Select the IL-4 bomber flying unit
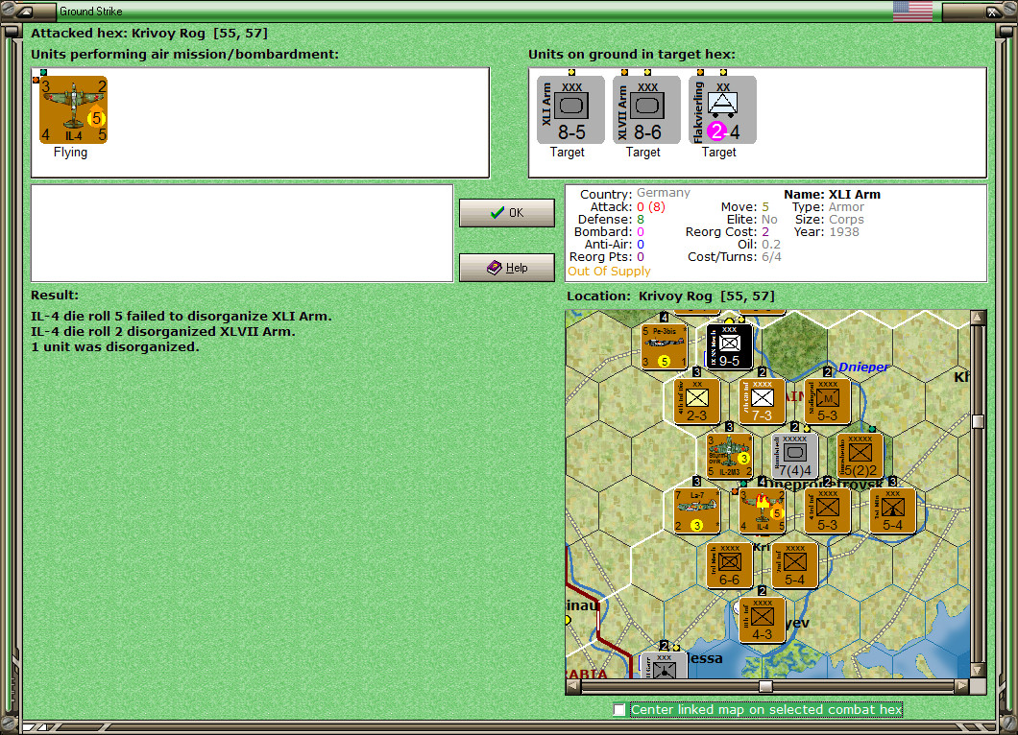The height and width of the screenshot is (735, 1018). point(73,110)
